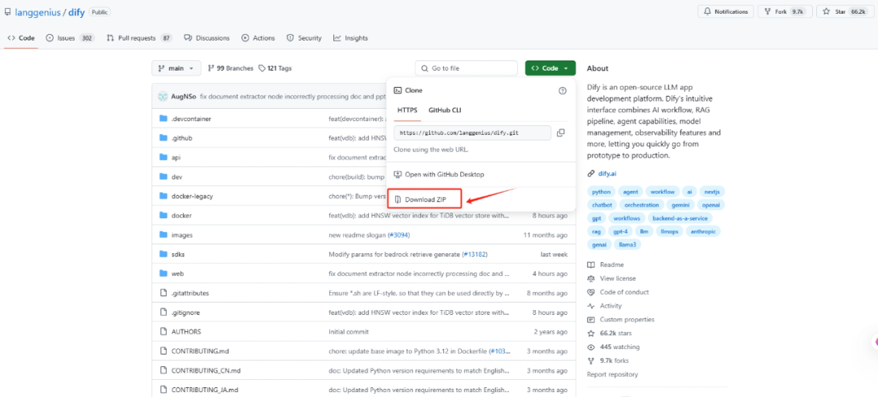Click the dify.ai website link
The width and height of the screenshot is (878, 397).
pos(607,174)
